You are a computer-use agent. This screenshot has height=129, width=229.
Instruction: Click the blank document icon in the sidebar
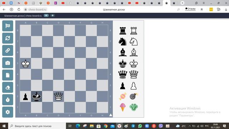coord(8,75)
